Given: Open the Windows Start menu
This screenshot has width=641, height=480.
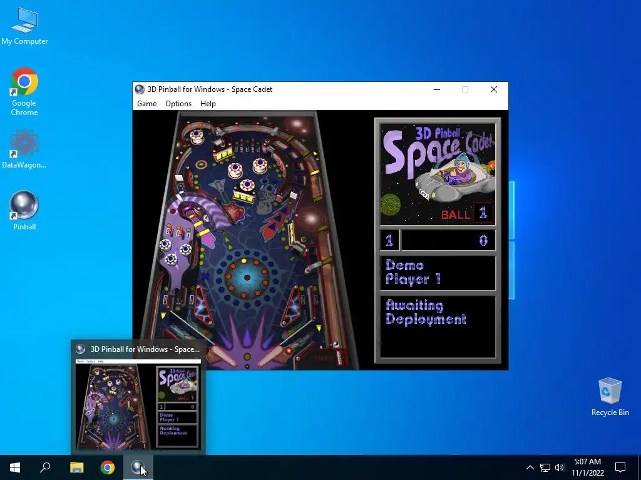Looking at the screenshot, I should pos(15,467).
